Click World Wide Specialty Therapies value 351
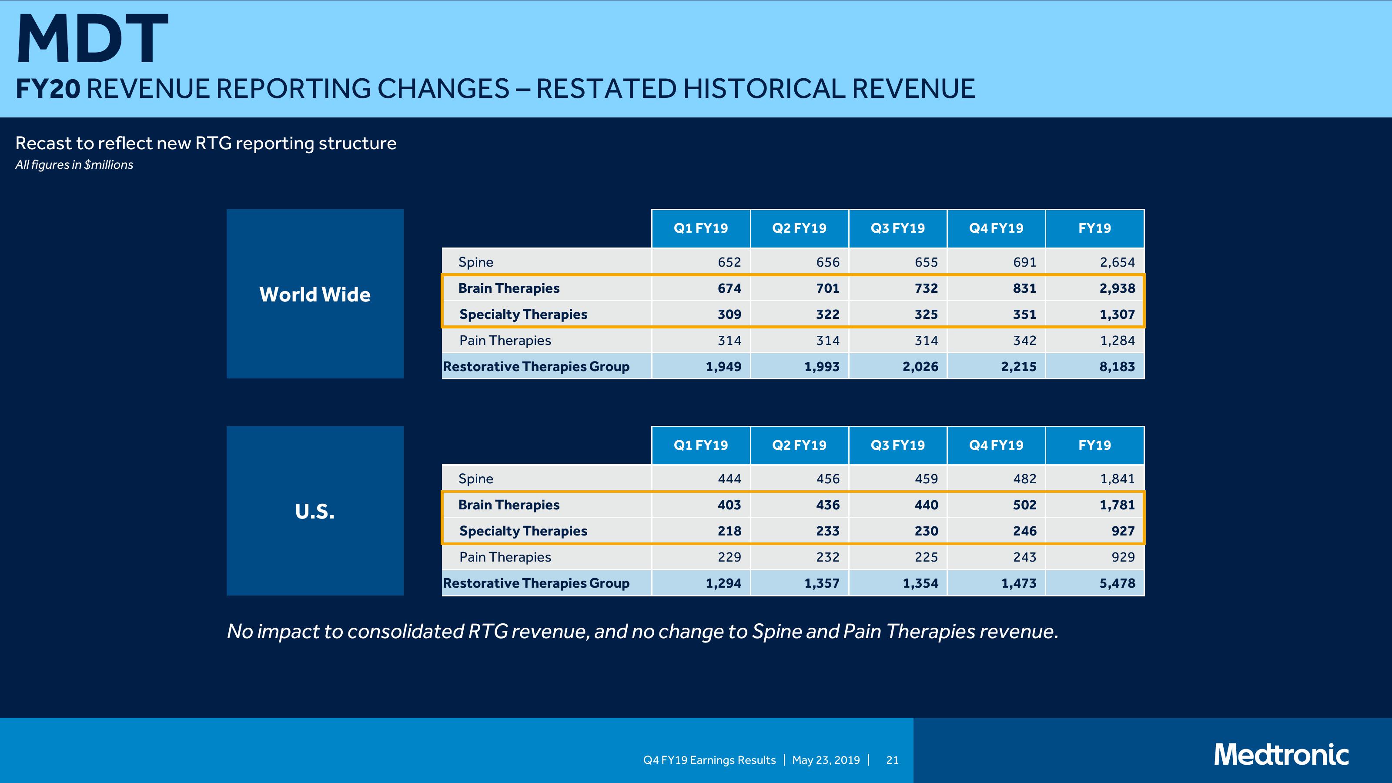The image size is (1392, 783). [1024, 315]
